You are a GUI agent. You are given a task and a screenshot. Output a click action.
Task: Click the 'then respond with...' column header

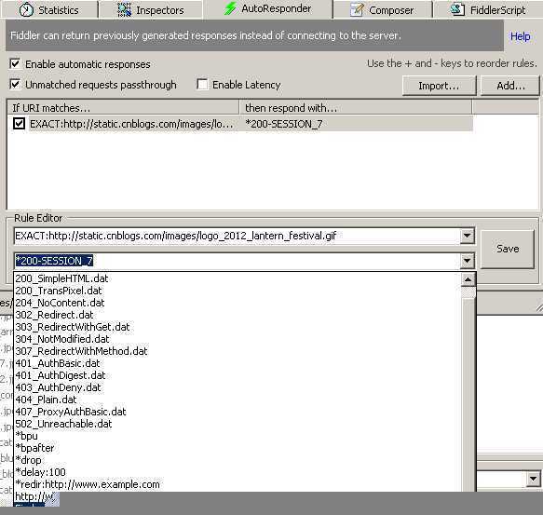click(355, 108)
